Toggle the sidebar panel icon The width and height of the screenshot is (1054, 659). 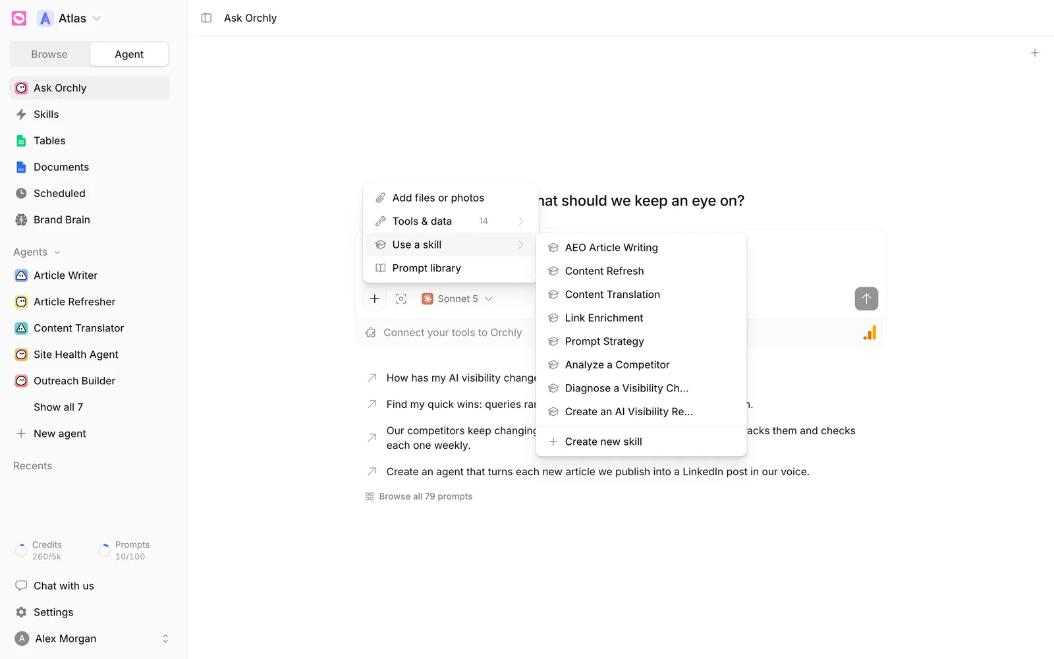pyautogui.click(x=206, y=18)
